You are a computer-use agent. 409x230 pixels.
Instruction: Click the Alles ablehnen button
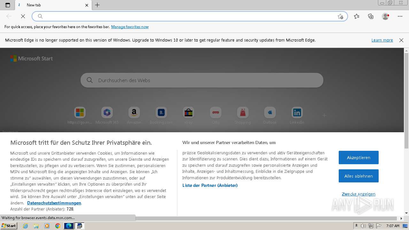tap(359, 176)
